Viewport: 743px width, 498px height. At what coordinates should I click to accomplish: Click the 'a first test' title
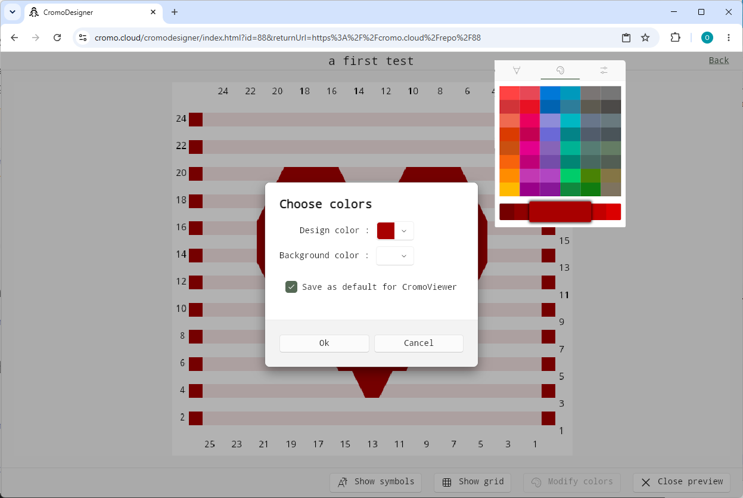coord(371,61)
